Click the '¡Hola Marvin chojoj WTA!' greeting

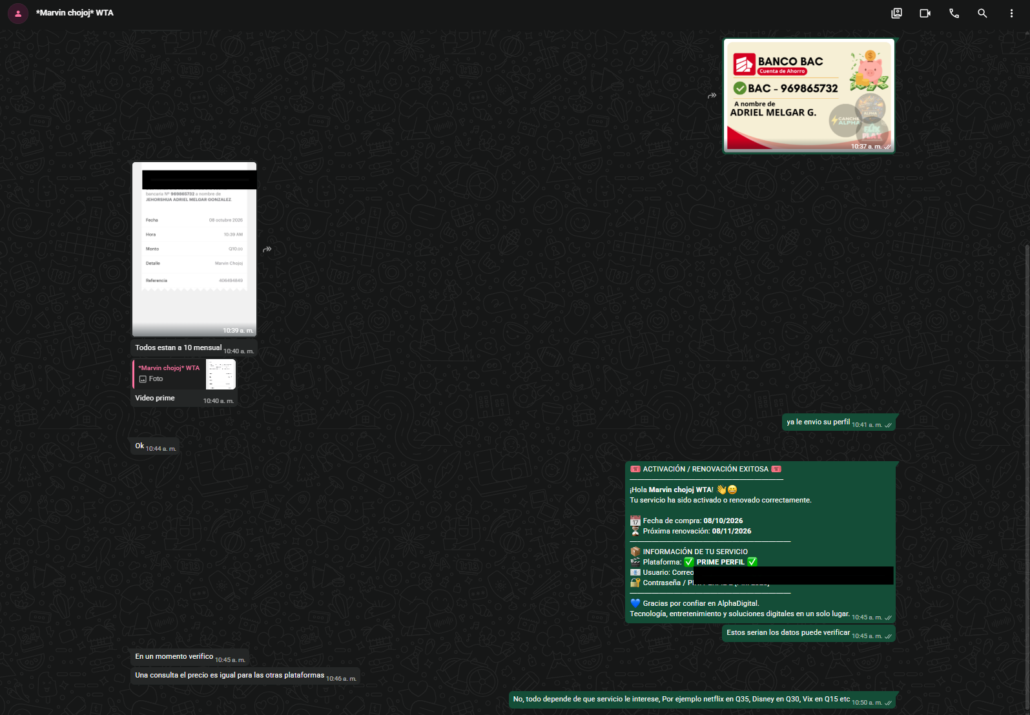(x=683, y=490)
